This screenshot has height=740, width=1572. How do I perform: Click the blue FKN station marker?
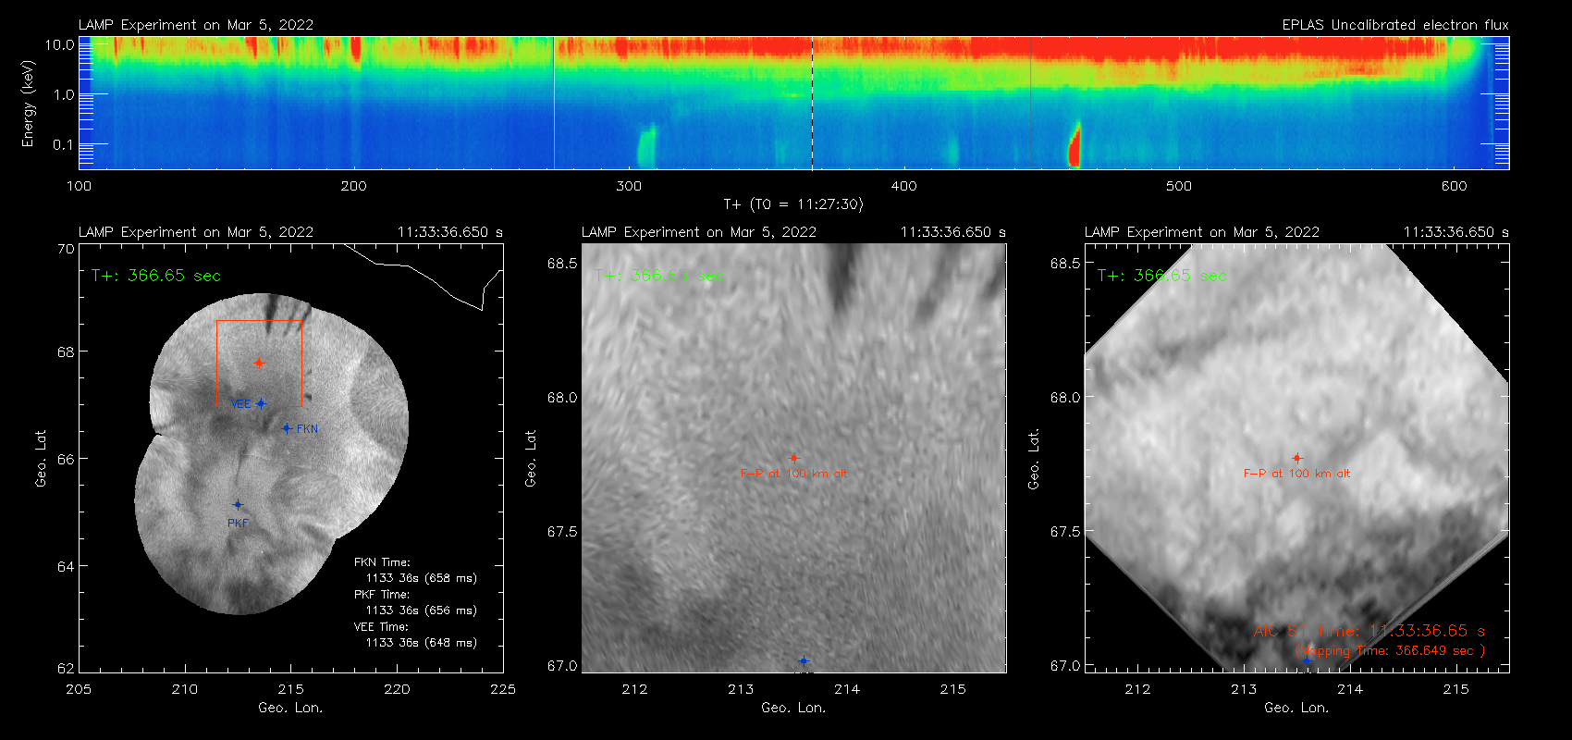point(288,428)
